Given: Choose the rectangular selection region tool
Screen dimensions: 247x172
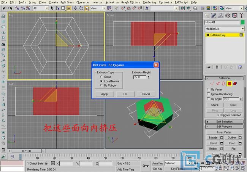Looking at the screenshot, I should point(63,8).
